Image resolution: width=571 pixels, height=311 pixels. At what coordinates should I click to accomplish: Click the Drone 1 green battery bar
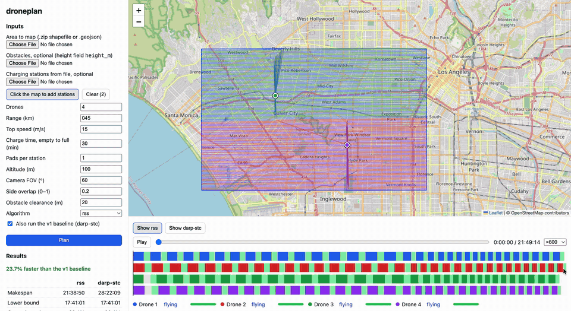[203, 304]
